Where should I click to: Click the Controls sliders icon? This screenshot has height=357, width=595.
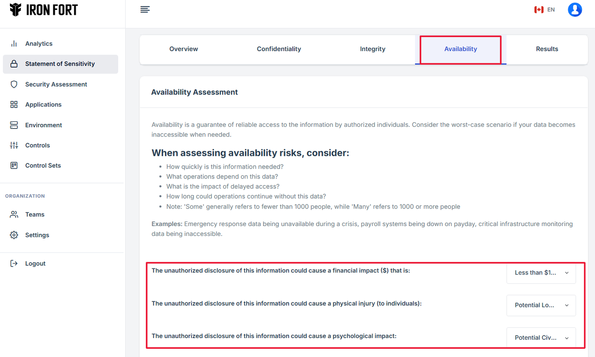14,145
